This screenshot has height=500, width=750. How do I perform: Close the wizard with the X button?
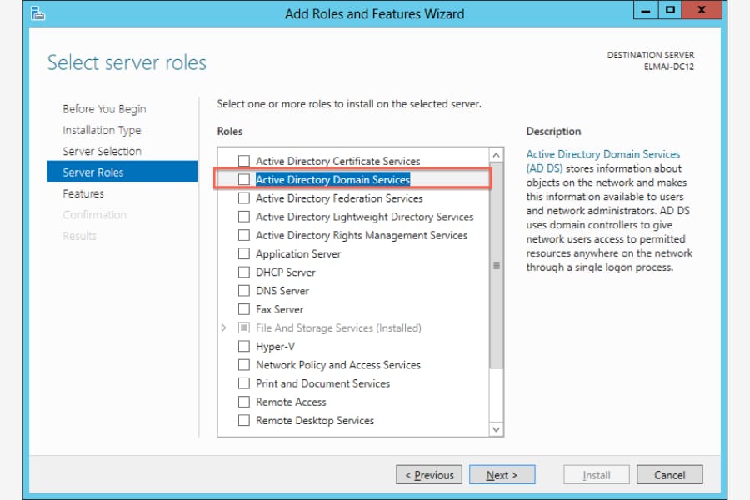coord(702,10)
